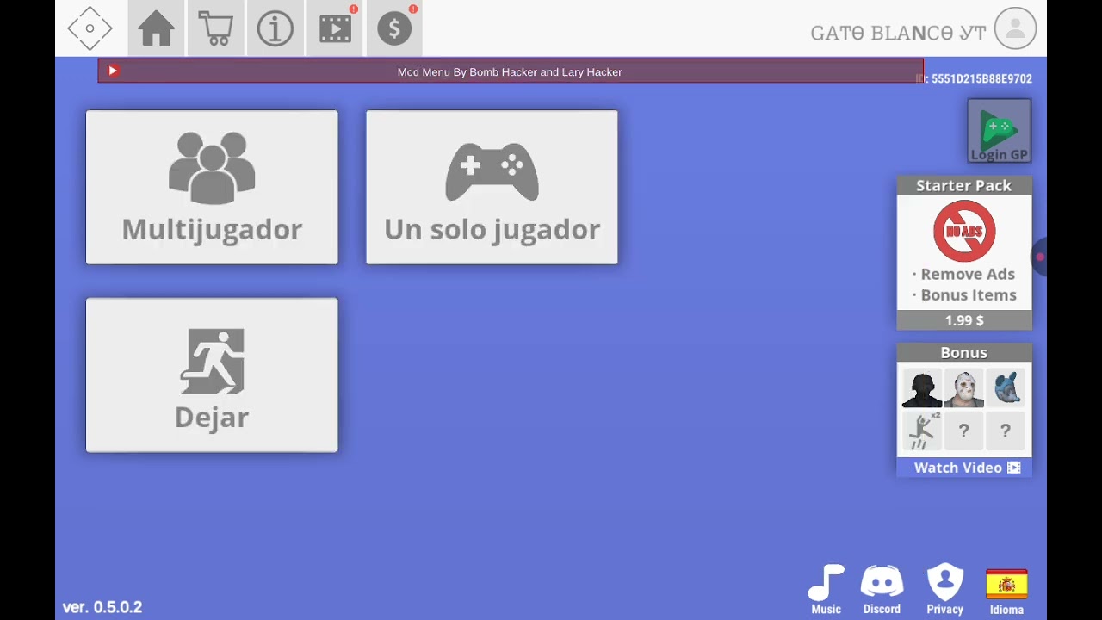1102x620 pixels.
Task: Select the x2 running speed bonus
Action: 922,431
